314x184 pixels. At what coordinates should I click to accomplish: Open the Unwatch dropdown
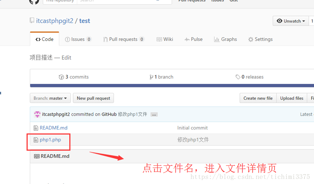point(290,21)
